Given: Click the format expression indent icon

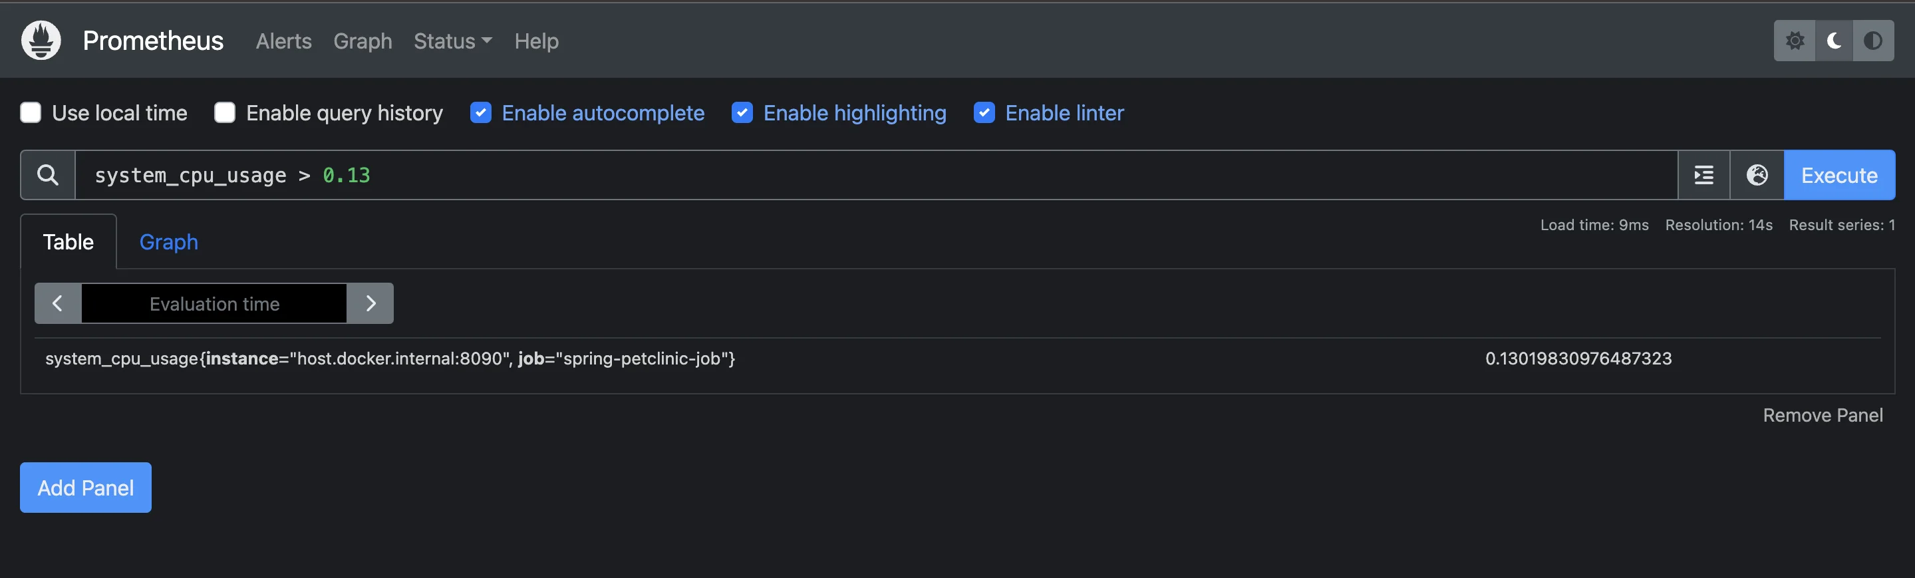Looking at the screenshot, I should [x=1704, y=176].
